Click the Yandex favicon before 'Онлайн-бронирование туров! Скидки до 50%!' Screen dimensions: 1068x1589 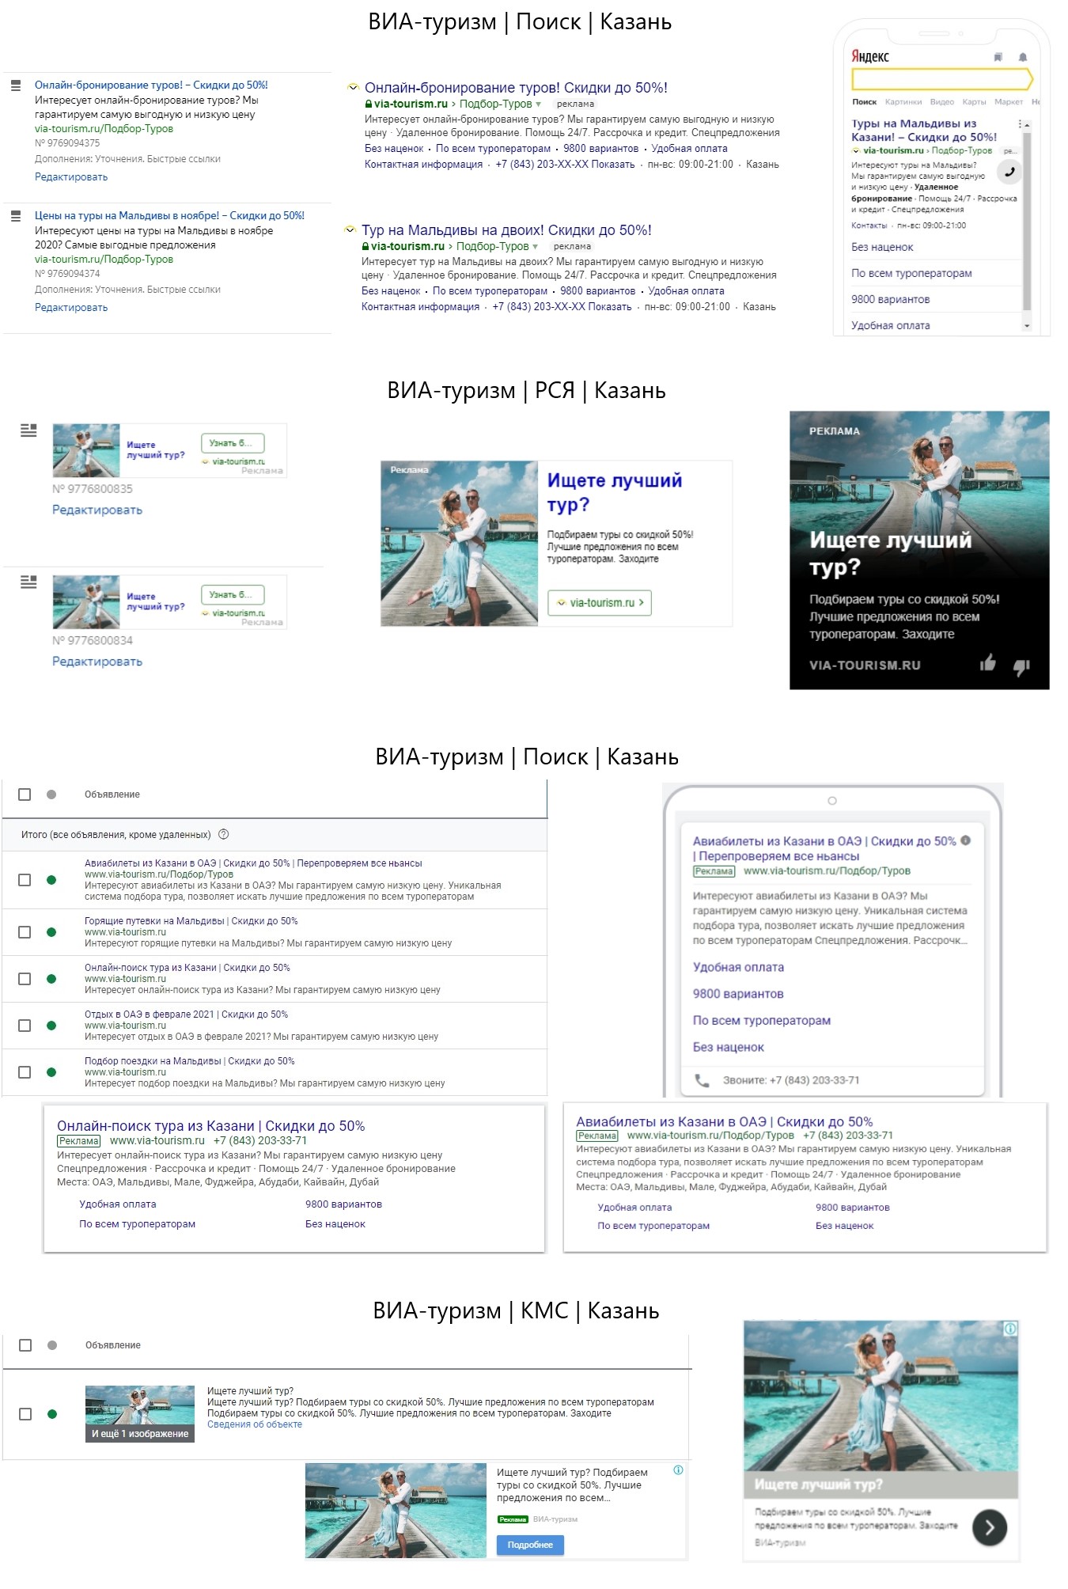pos(354,88)
